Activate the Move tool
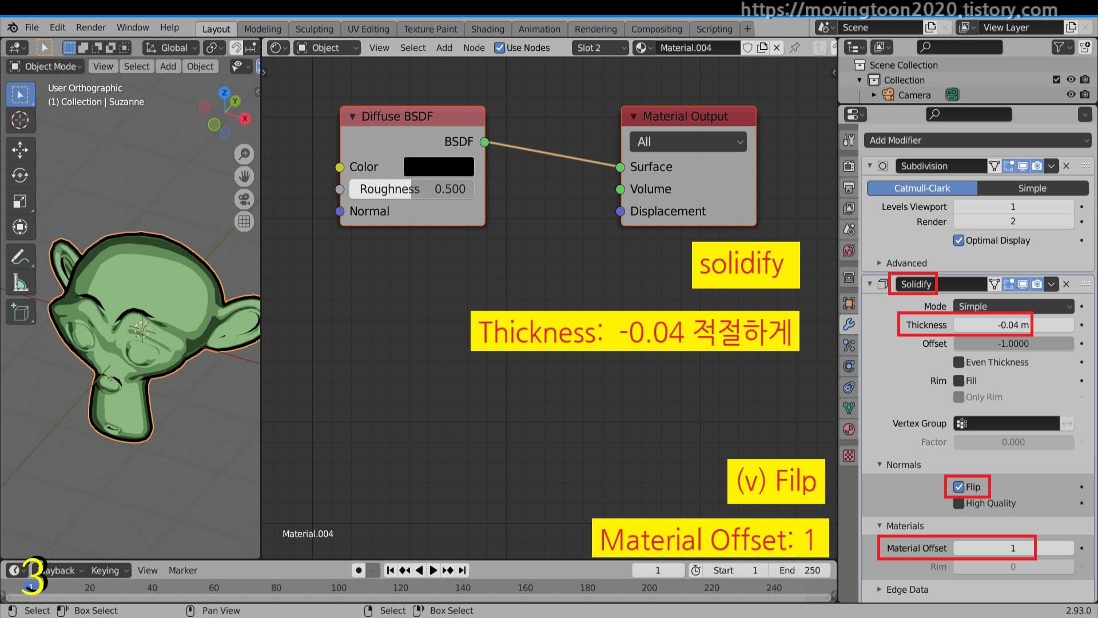The height and width of the screenshot is (618, 1098). coord(20,150)
